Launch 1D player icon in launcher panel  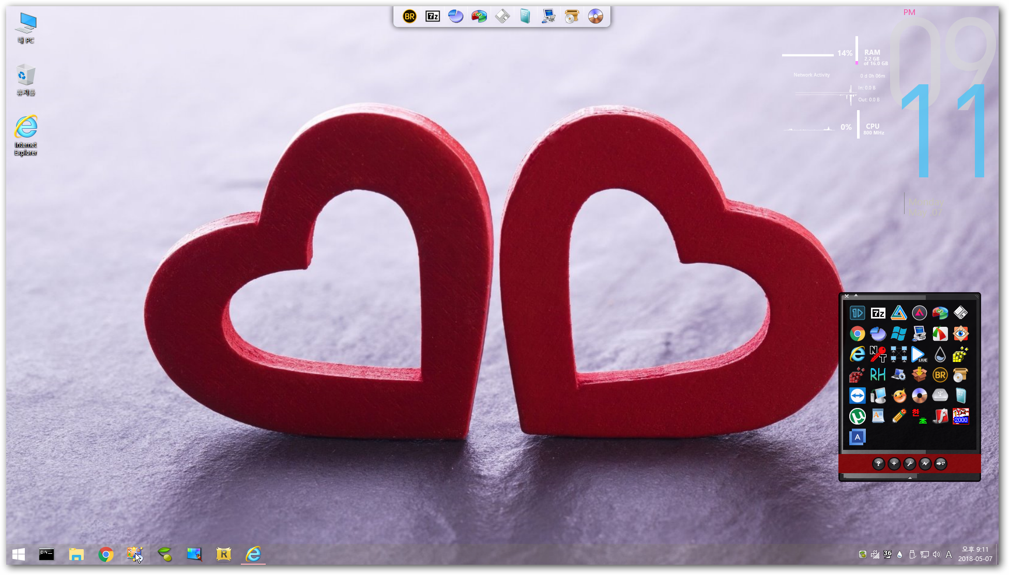click(x=857, y=313)
